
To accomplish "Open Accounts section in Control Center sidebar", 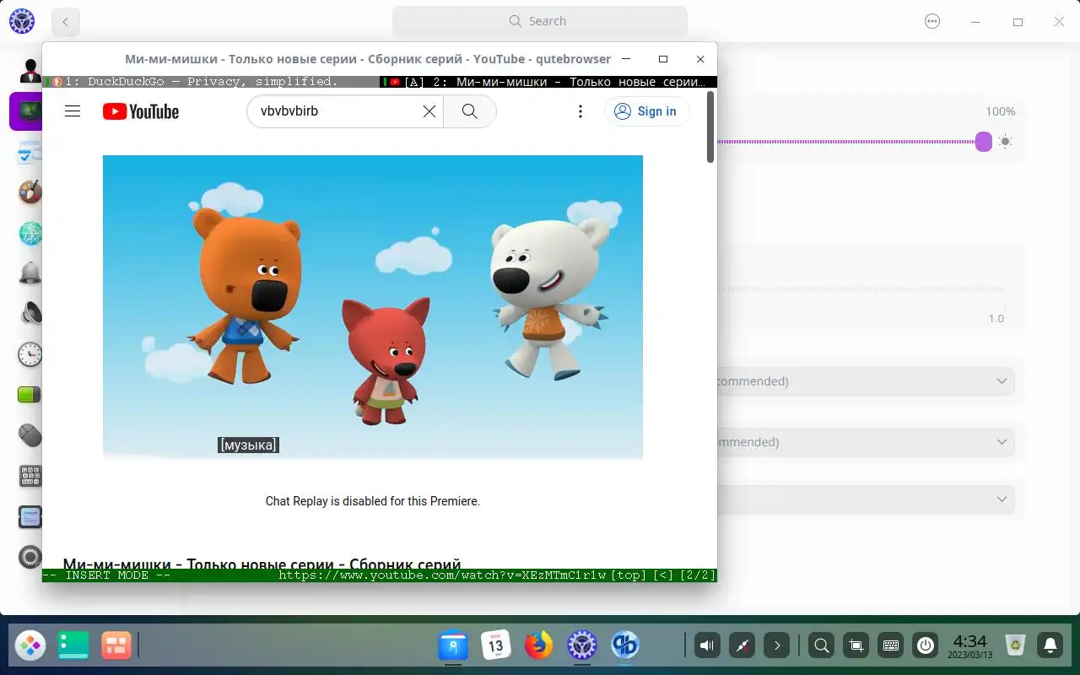I will 30,71.
